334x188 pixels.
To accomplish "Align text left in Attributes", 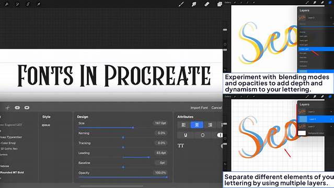I will click(183, 125).
